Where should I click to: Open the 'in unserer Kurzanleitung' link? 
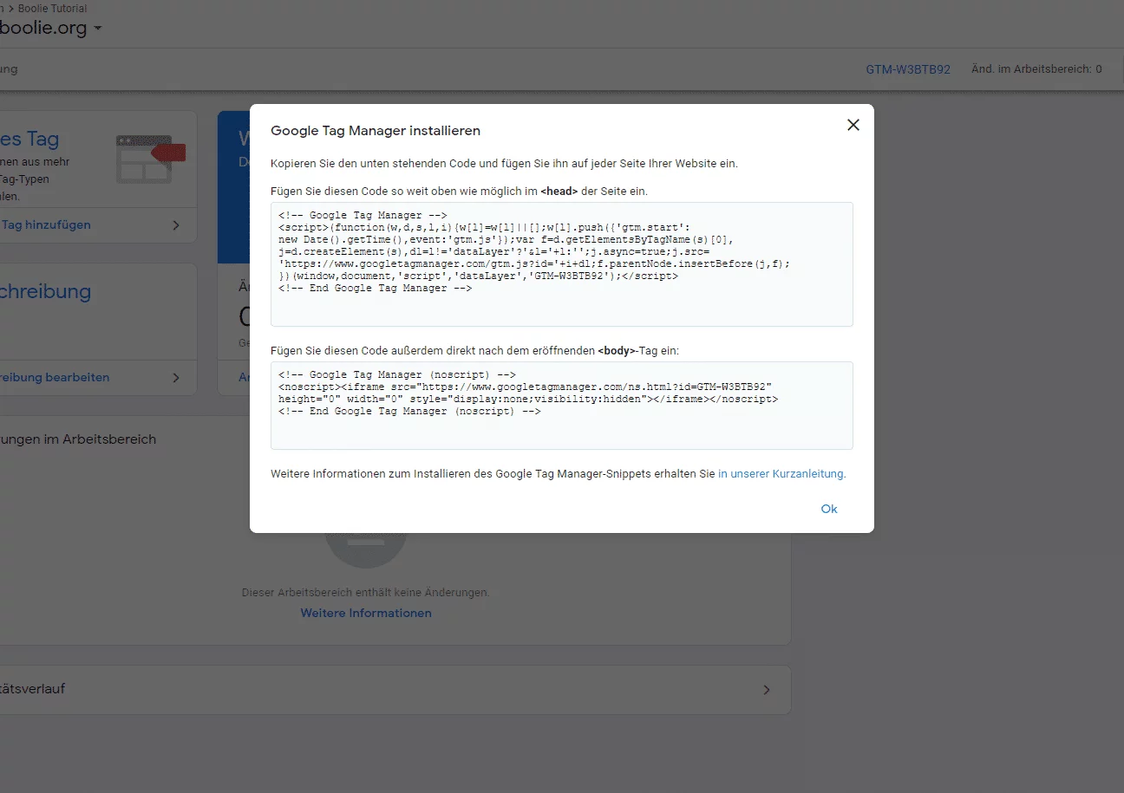point(781,474)
